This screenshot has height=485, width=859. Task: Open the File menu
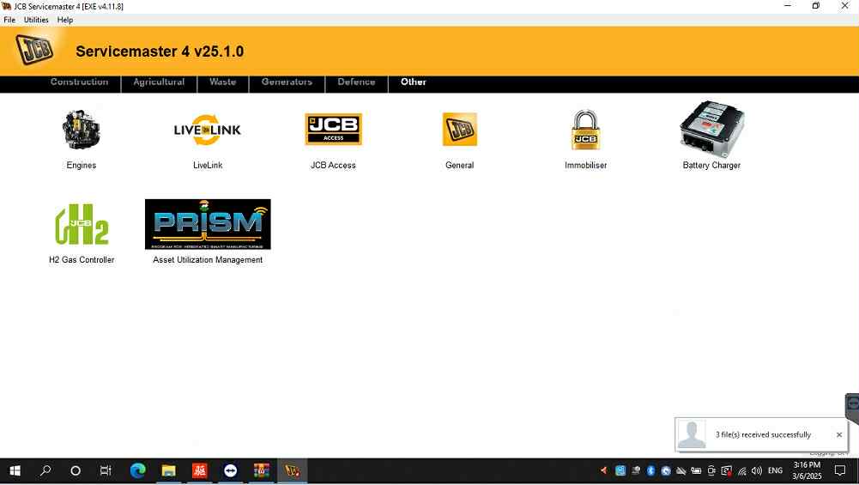(x=9, y=20)
